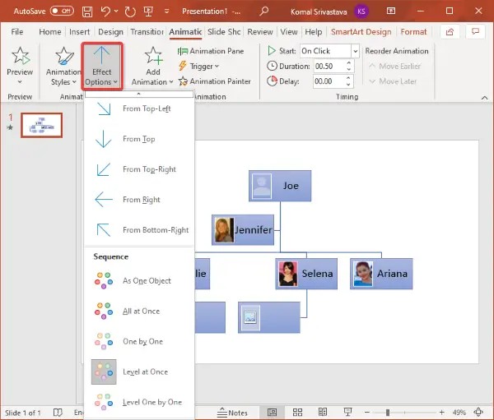This screenshot has height=420, width=494.
Task: Click the Share icon button
Action: pyautogui.click(x=450, y=32)
